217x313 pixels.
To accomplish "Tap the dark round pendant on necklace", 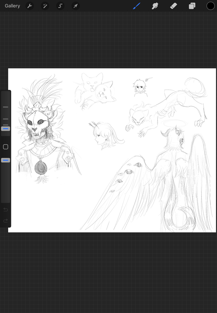I will (41, 167).
